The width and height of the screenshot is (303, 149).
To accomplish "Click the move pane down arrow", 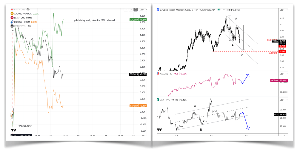I will click(130, 9).
